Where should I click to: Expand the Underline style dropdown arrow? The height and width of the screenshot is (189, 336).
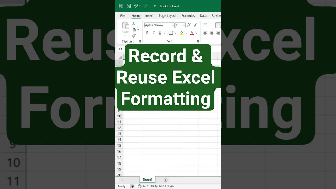pos(165,33)
